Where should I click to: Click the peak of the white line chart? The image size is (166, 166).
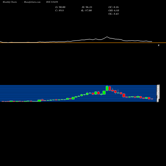pyautogui.click(x=107, y=37)
